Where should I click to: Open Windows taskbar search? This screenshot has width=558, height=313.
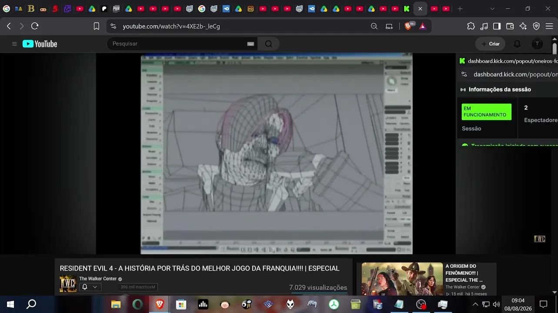pos(31,304)
